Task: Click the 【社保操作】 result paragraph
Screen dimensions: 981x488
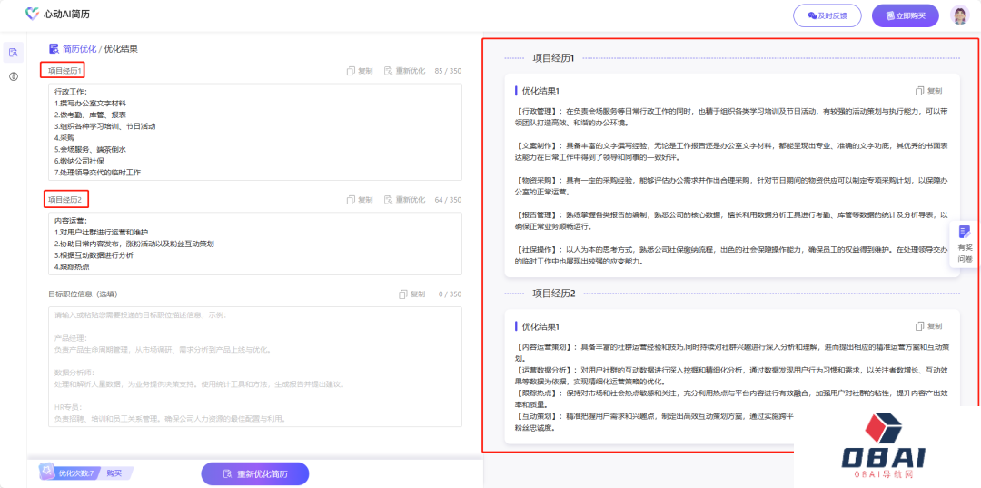Action: pyautogui.click(x=733, y=255)
